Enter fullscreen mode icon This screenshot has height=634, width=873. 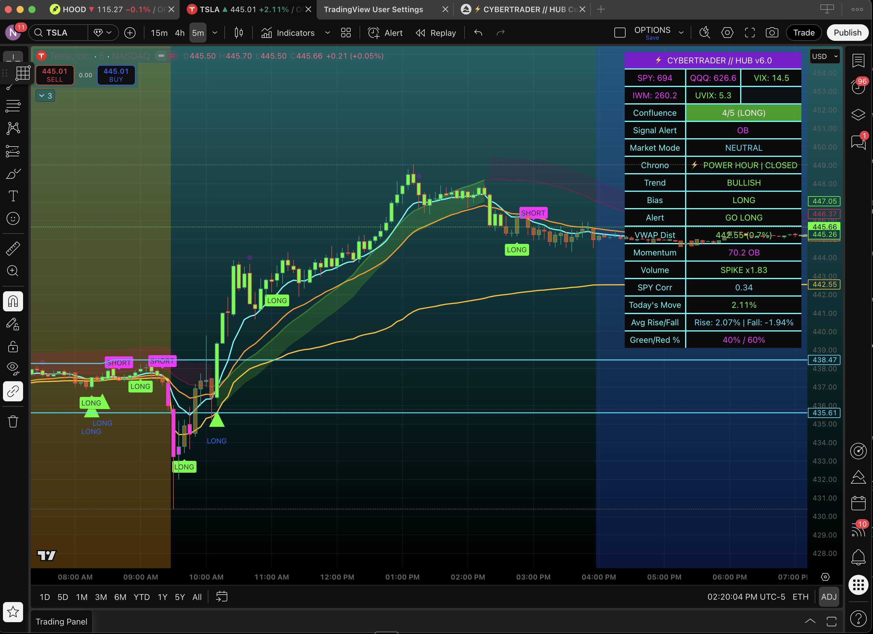[x=749, y=33]
